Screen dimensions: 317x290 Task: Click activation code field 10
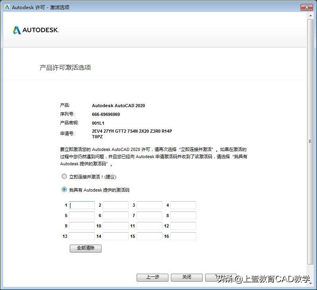115,226
